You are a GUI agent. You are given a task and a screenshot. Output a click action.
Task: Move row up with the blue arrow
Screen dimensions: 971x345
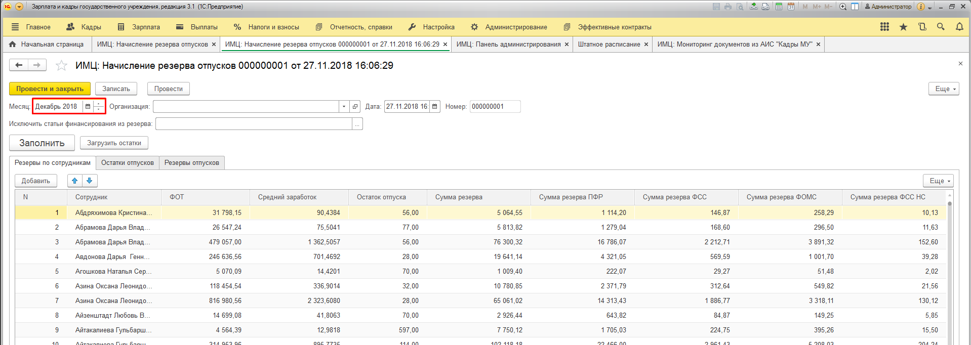(x=75, y=181)
